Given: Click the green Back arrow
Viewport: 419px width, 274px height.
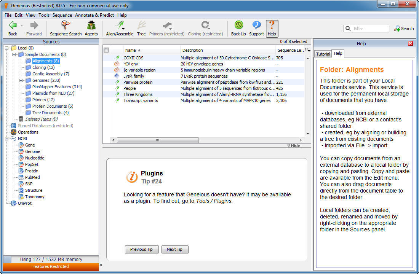Looking at the screenshot, I should click(x=13, y=25).
